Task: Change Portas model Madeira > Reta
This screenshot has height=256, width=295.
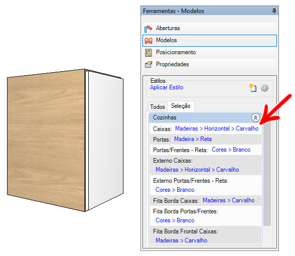Action: [x=193, y=139]
